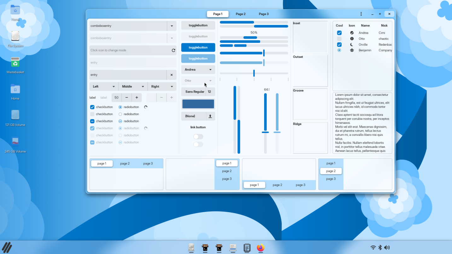This screenshot has width=452, height=254.
Task: Click the warning icon in Otto's row
Action: pos(352,39)
